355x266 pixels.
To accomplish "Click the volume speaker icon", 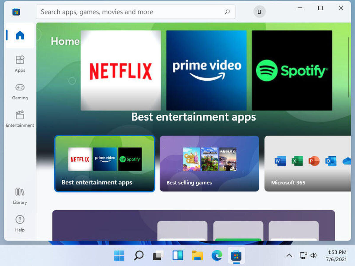I will coord(313,255).
